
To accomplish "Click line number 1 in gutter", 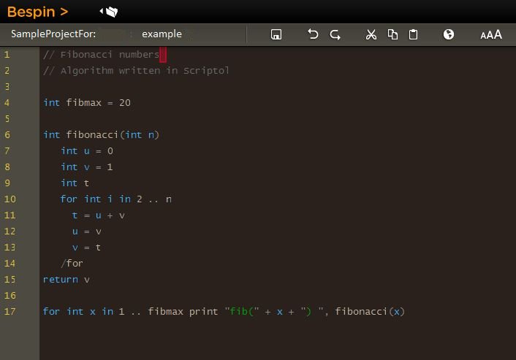I will (x=7, y=55).
